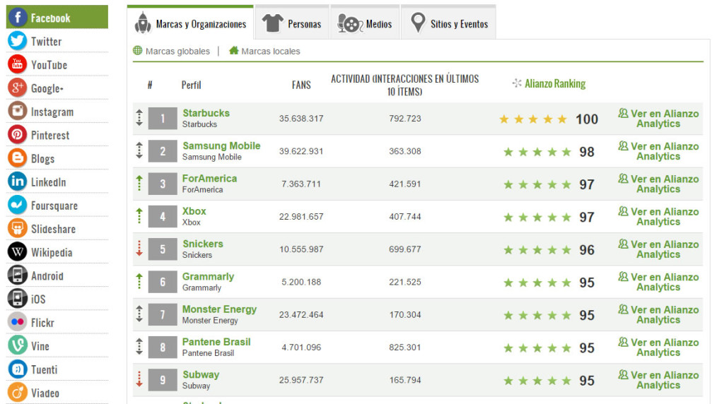Click the rank arrow icon for Pantene Brasil
The width and height of the screenshot is (724, 404).
(139, 346)
